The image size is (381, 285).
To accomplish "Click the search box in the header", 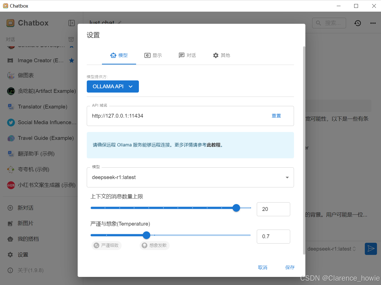I will [329, 23].
